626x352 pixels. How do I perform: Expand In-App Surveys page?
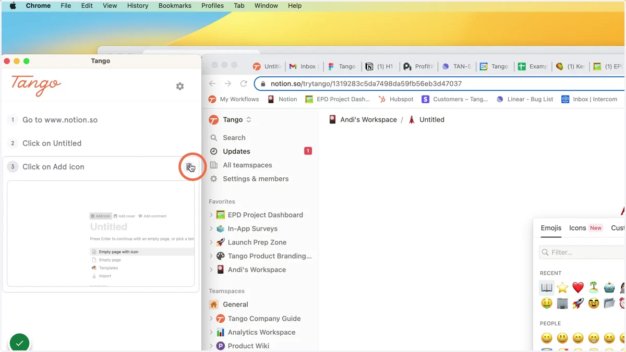(211, 228)
